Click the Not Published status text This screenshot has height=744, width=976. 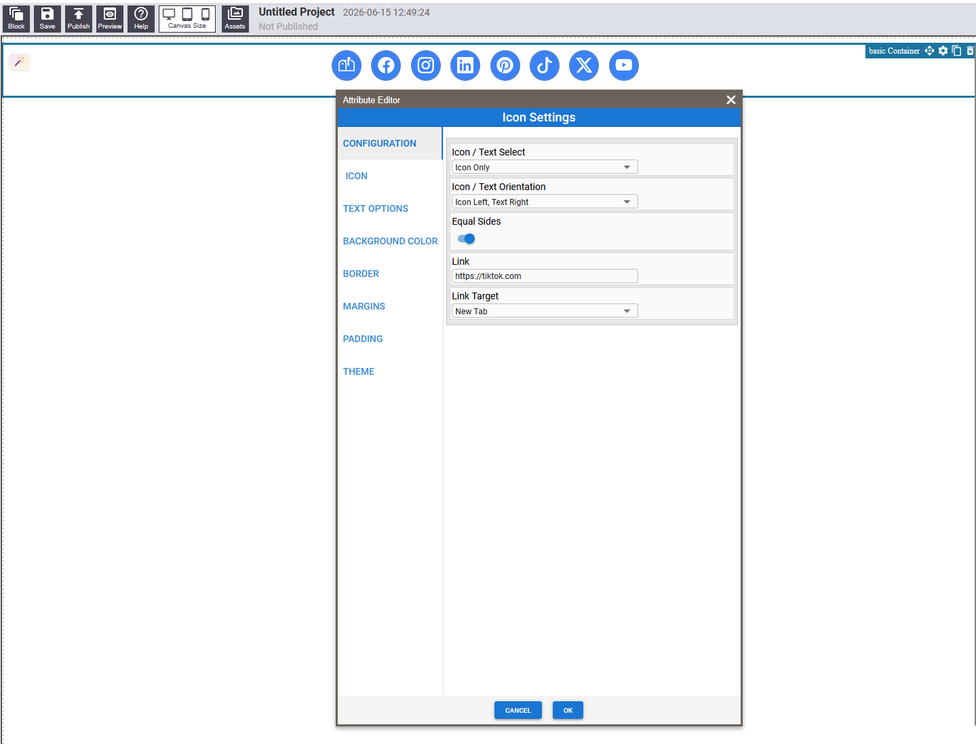288,26
